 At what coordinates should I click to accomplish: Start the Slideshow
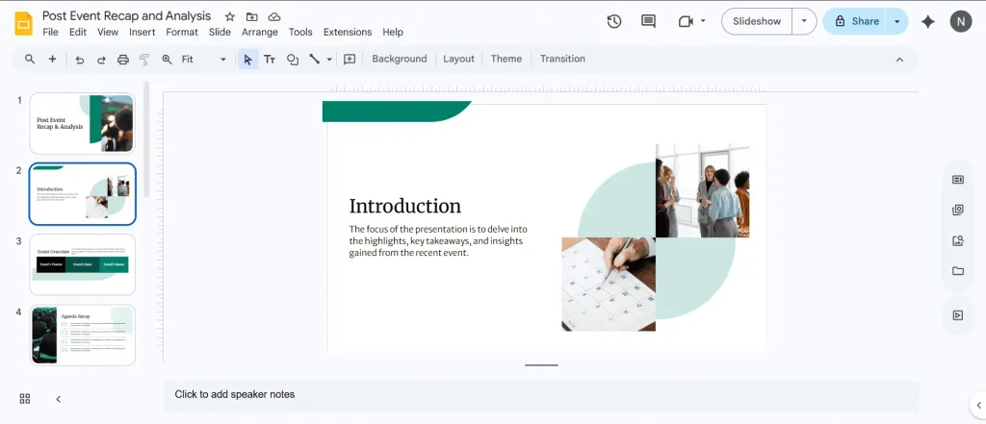tap(757, 21)
